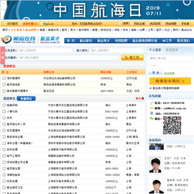Open the 忘记密码 link
194x194 pixels.
[169, 73]
